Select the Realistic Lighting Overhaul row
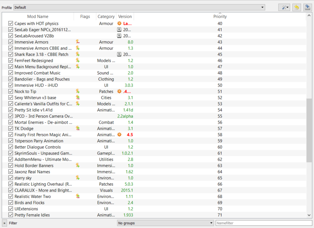The image size is (314, 228). point(154,184)
